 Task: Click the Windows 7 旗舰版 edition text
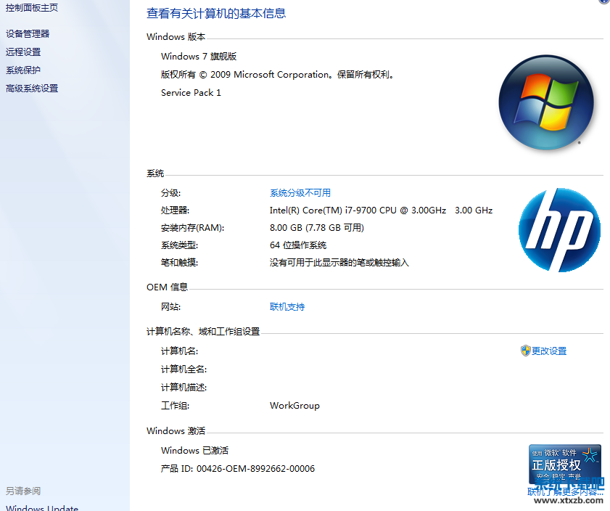point(199,57)
